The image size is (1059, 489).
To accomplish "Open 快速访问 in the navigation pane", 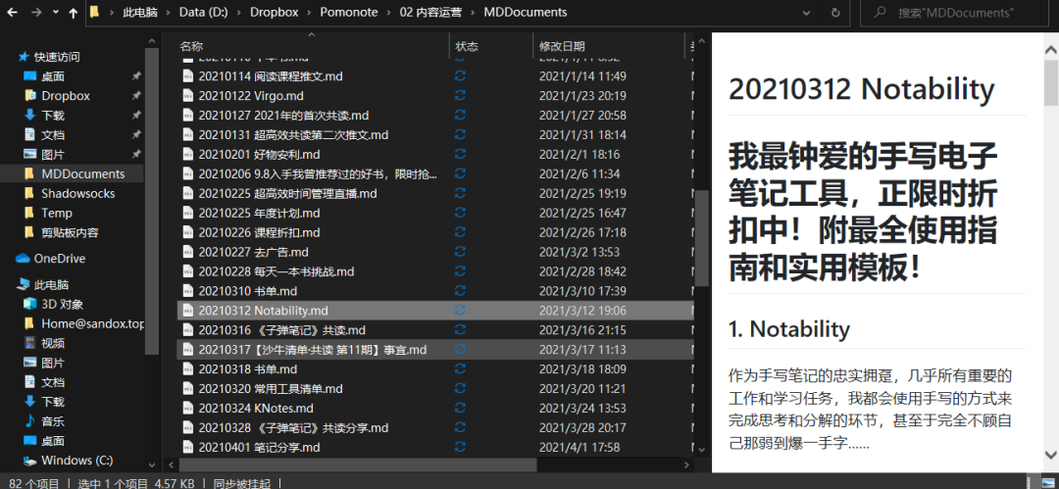I will [57, 57].
